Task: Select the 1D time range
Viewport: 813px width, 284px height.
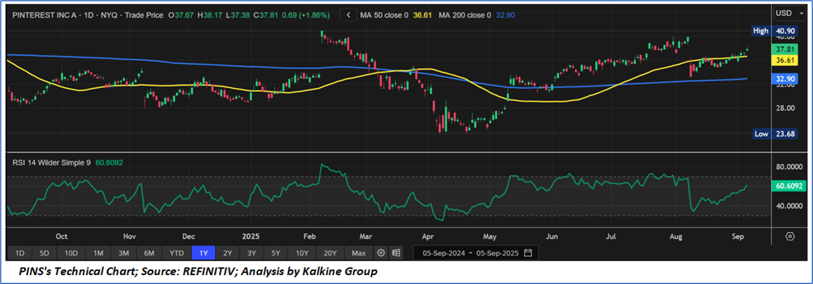Action: [x=20, y=253]
